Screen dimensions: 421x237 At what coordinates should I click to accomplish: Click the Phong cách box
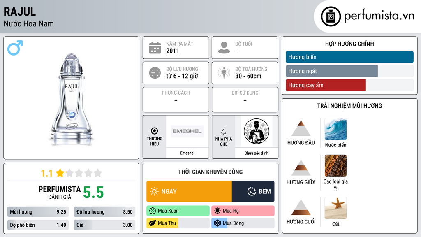pyautogui.click(x=176, y=100)
